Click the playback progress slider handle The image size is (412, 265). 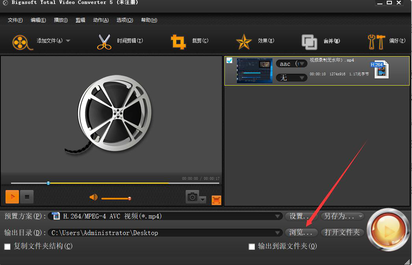(48, 183)
